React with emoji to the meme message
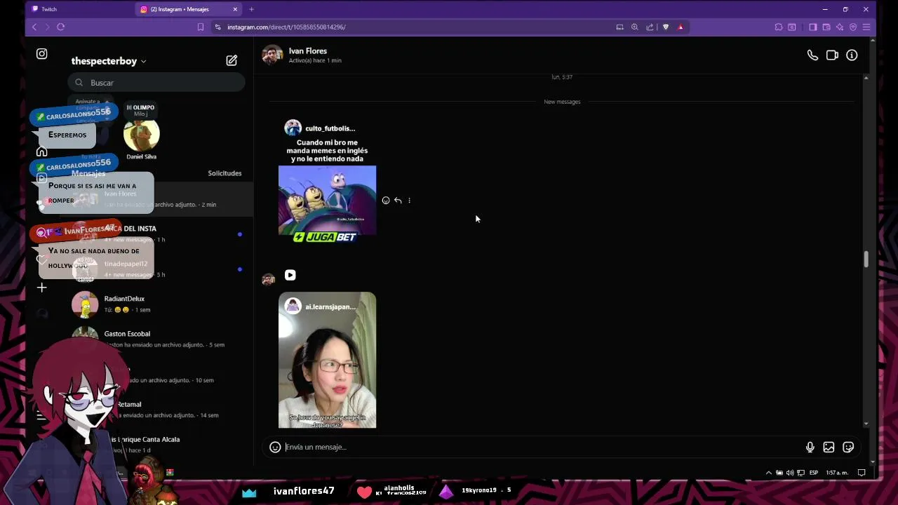This screenshot has height=505, width=898. tap(386, 201)
